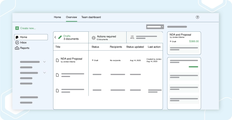Screen dimensions: 232x120
Task: Switch to the Overview tab
Action: [x=71, y=17]
